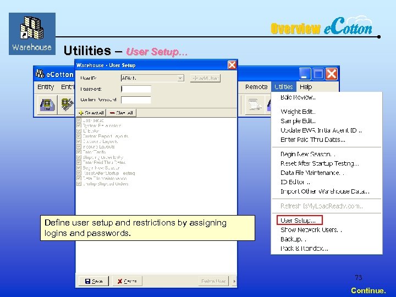Close the Warehouse User Setup dialog
396x297 pixels.
(232, 65)
